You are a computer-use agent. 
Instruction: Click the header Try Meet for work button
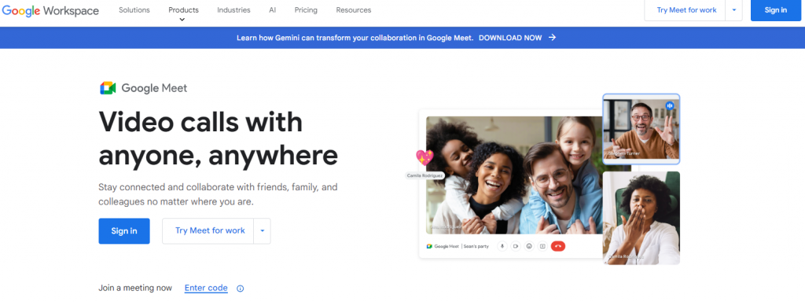[686, 10]
